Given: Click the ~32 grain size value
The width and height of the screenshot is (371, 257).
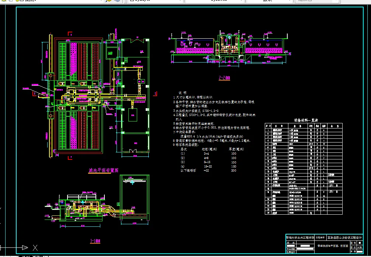Looking at the screenshot, I should pos(206,170).
